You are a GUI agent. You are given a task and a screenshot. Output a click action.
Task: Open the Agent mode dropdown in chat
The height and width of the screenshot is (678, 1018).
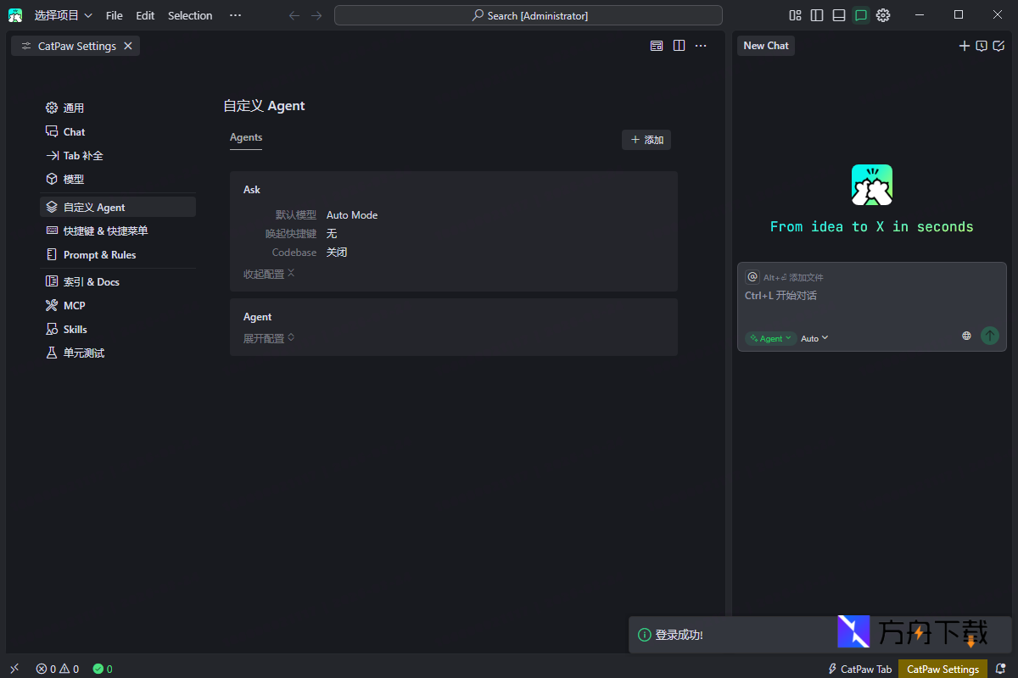(770, 338)
